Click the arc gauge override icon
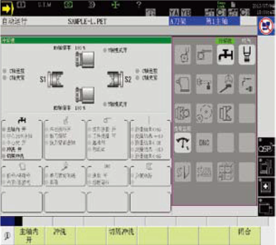276x245 pixels. (183, 143)
